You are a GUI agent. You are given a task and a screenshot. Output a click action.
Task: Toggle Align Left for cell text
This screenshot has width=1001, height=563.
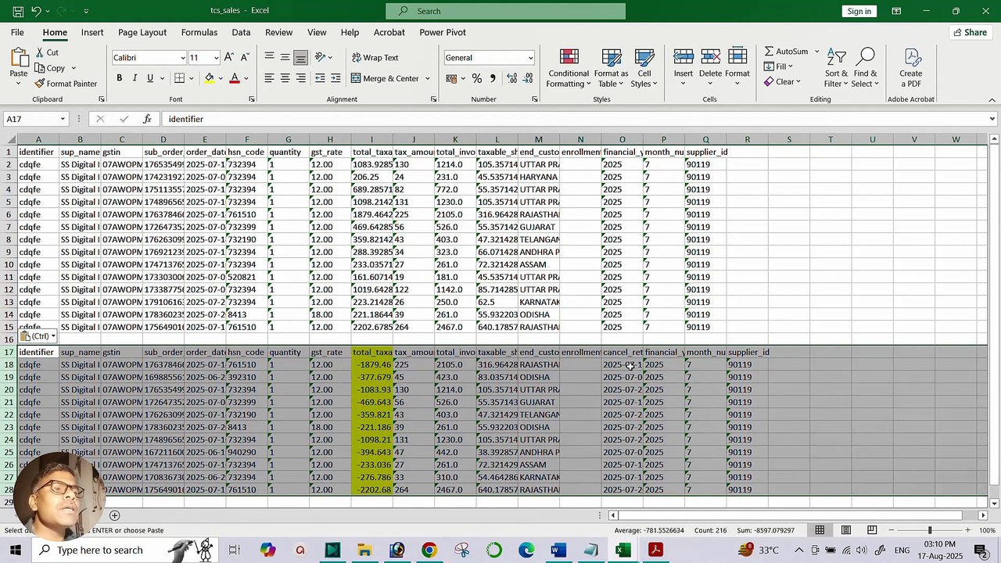pos(269,78)
